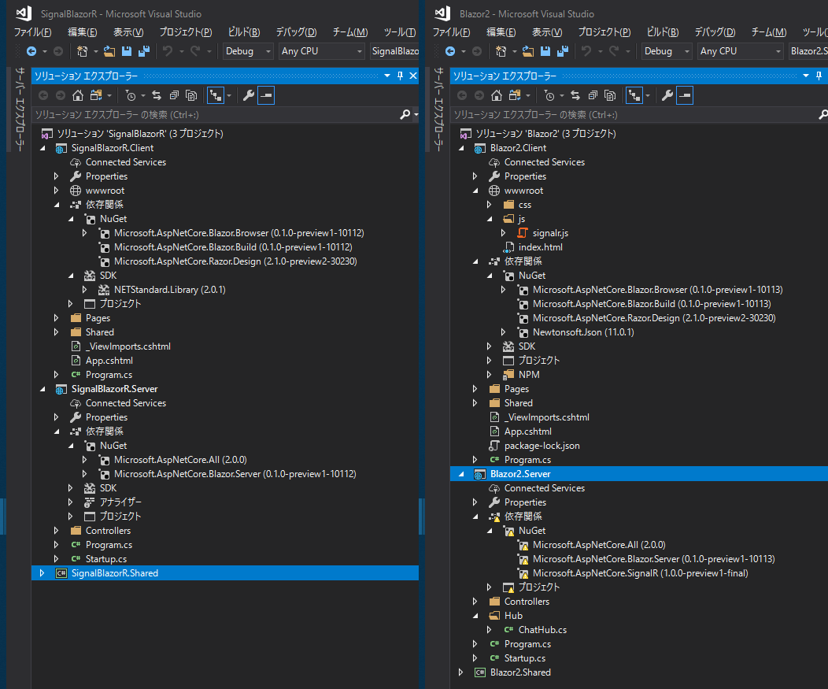Toggle Show All Files in Solution Explorer

tap(190, 94)
